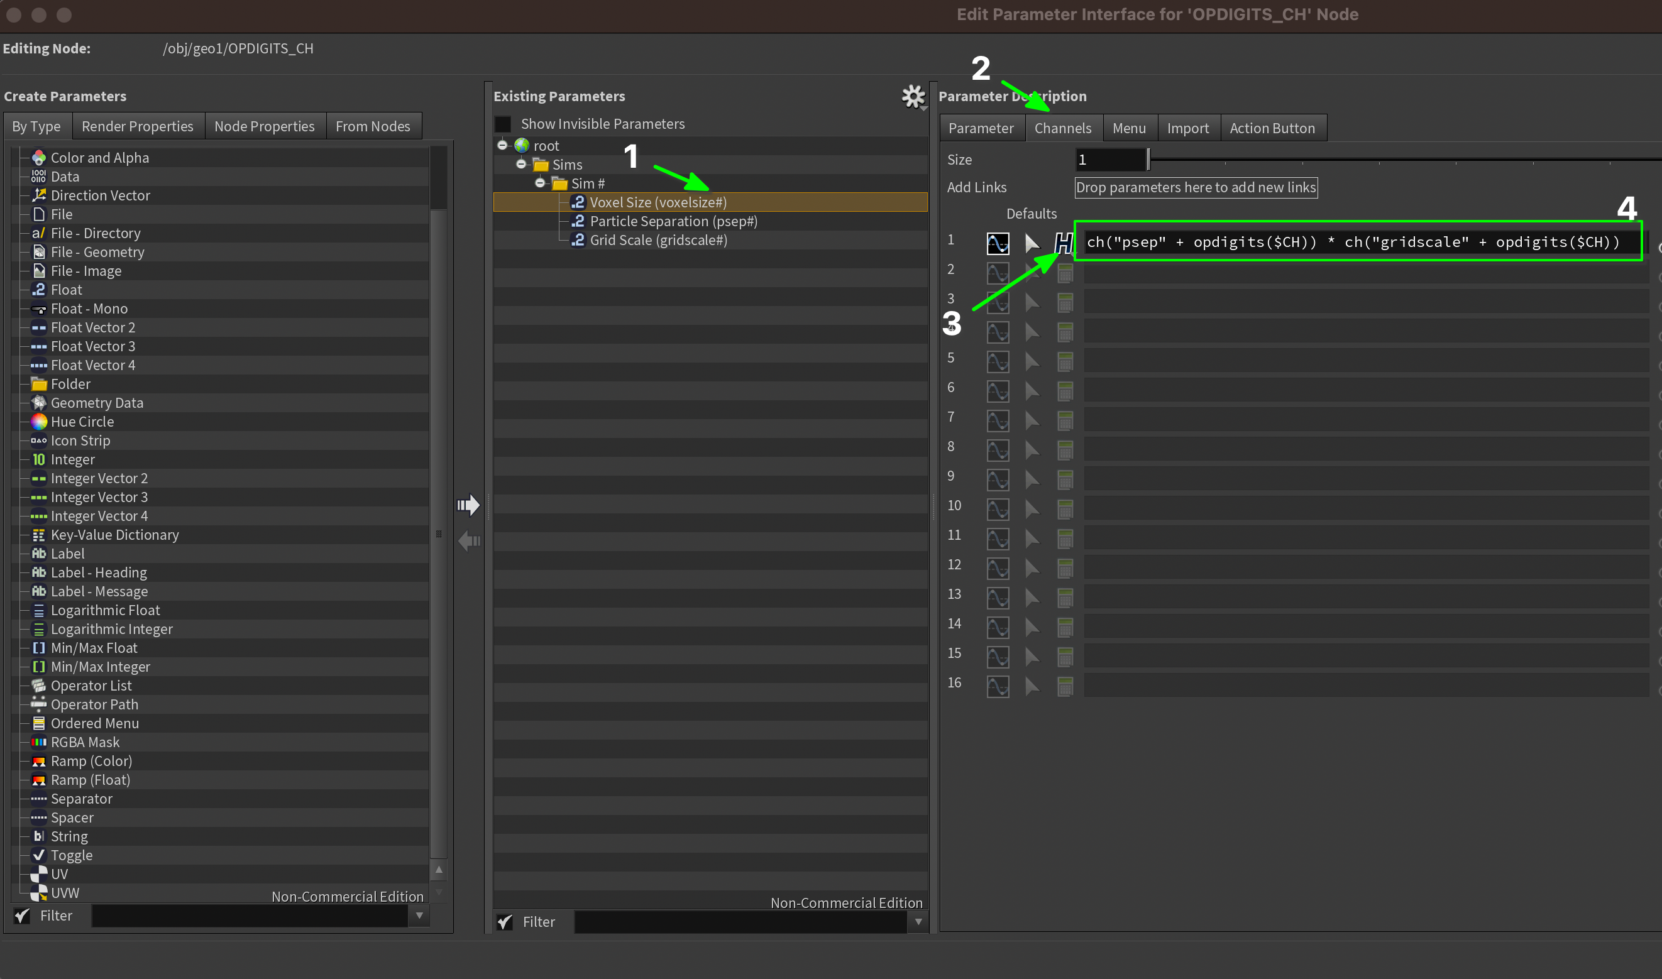Open the Existing Parameters filter dropdown
The width and height of the screenshot is (1662, 979).
point(918,922)
